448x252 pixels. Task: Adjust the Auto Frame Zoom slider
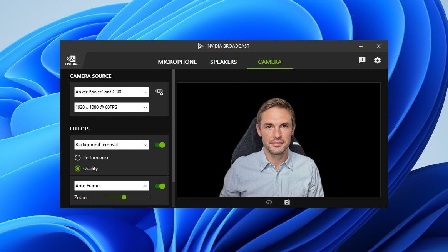tap(124, 197)
